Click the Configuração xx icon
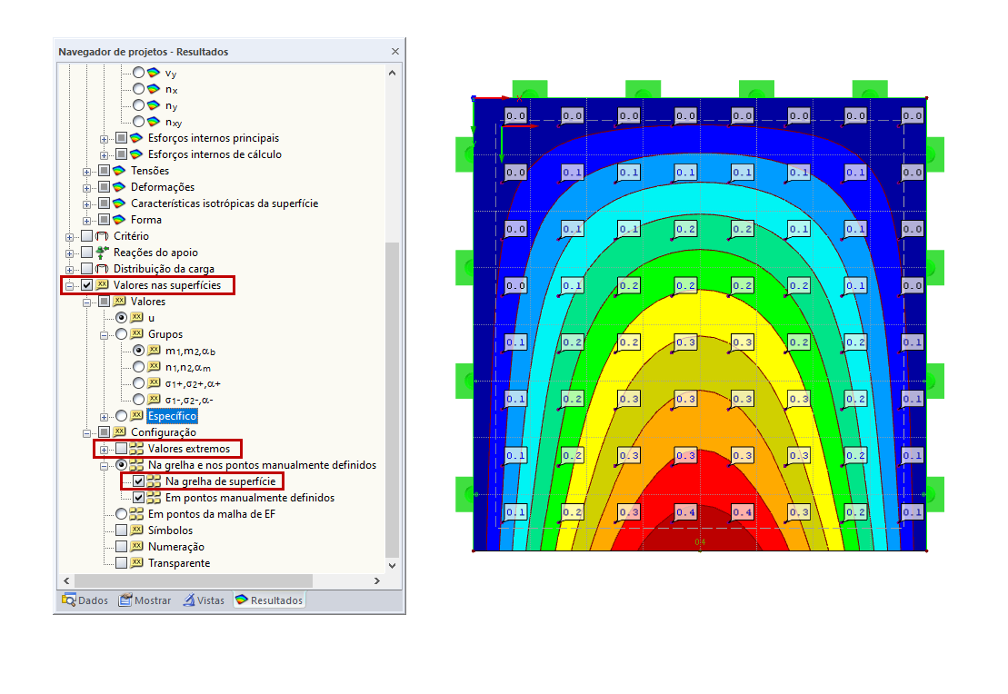Screen dimensions: 1008x694 [119, 431]
